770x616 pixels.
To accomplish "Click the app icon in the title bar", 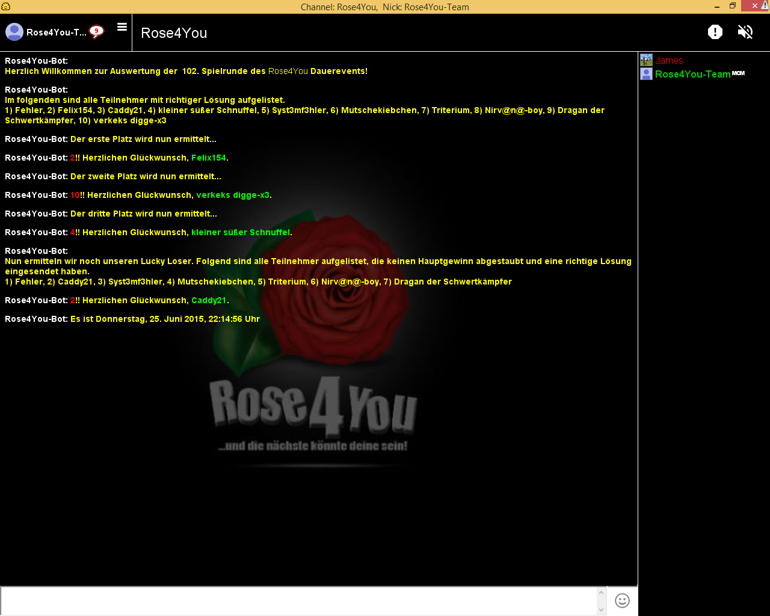I will click(x=5, y=6).
